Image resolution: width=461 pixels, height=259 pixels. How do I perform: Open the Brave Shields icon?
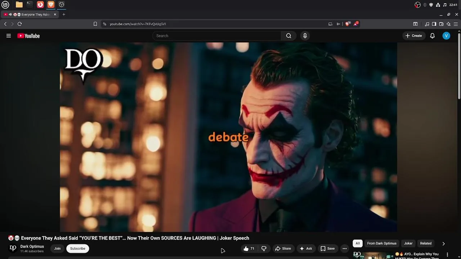pos(348,24)
